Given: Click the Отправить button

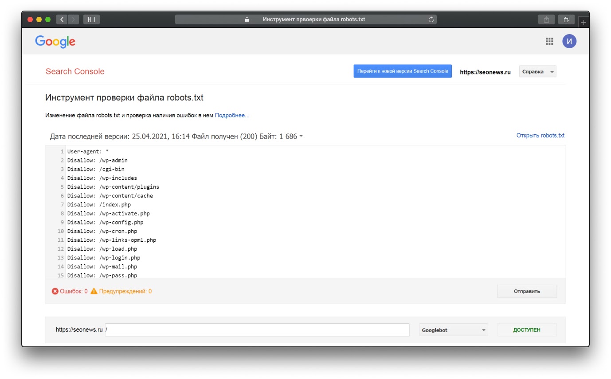Looking at the screenshot, I should (527, 291).
